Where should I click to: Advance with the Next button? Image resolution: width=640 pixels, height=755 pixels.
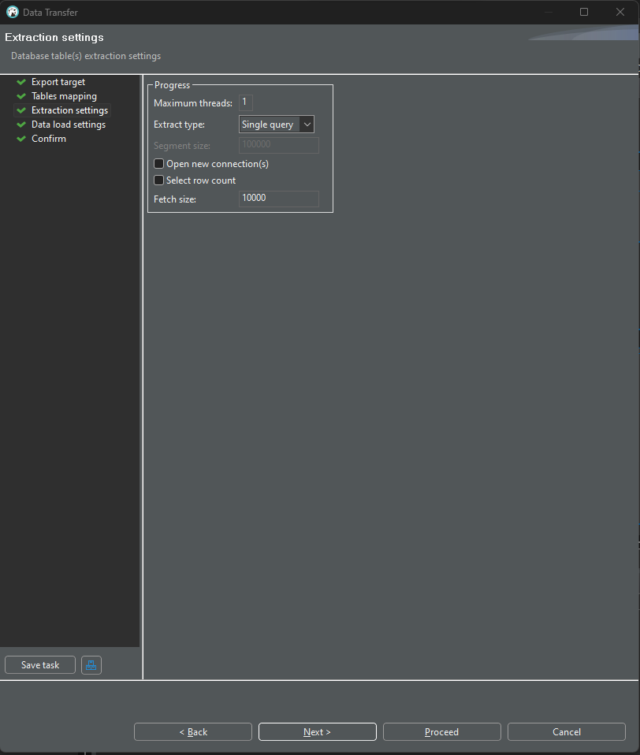pos(318,732)
